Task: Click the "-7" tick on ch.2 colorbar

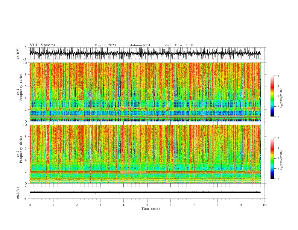Action: coord(277,179)
